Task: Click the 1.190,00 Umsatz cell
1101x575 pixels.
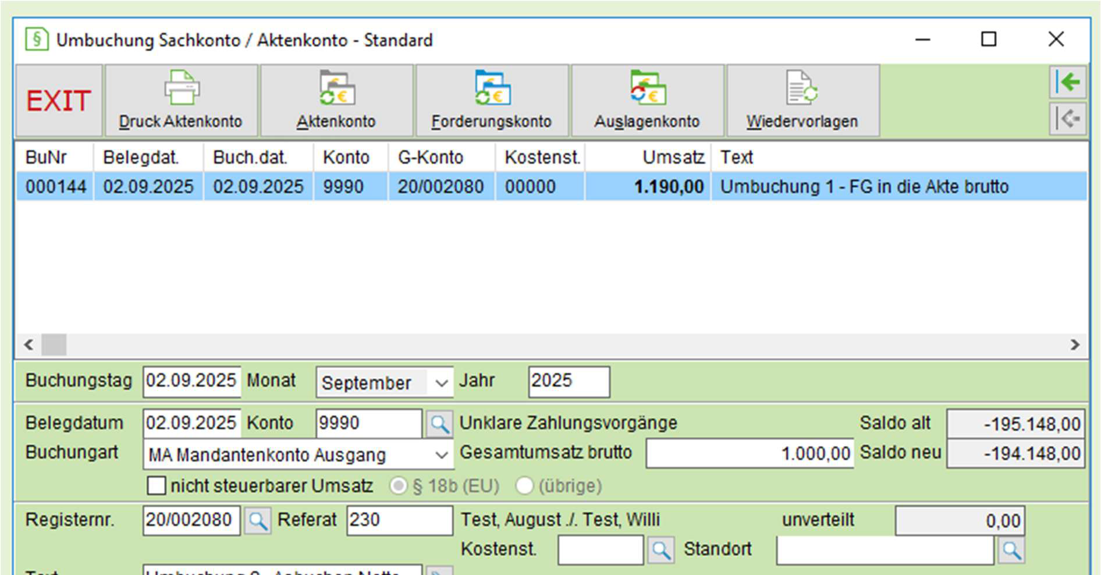Action: pos(648,186)
